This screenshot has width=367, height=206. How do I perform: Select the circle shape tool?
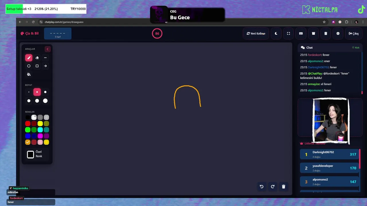tap(29, 66)
